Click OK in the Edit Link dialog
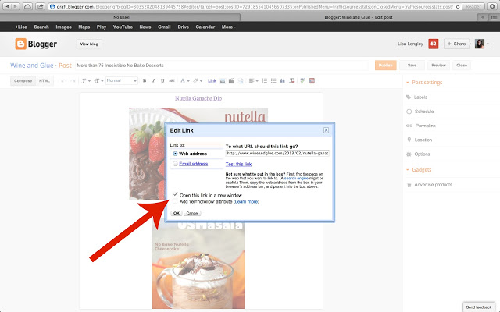This screenshot has width=500, height=312. click(177, 213)
